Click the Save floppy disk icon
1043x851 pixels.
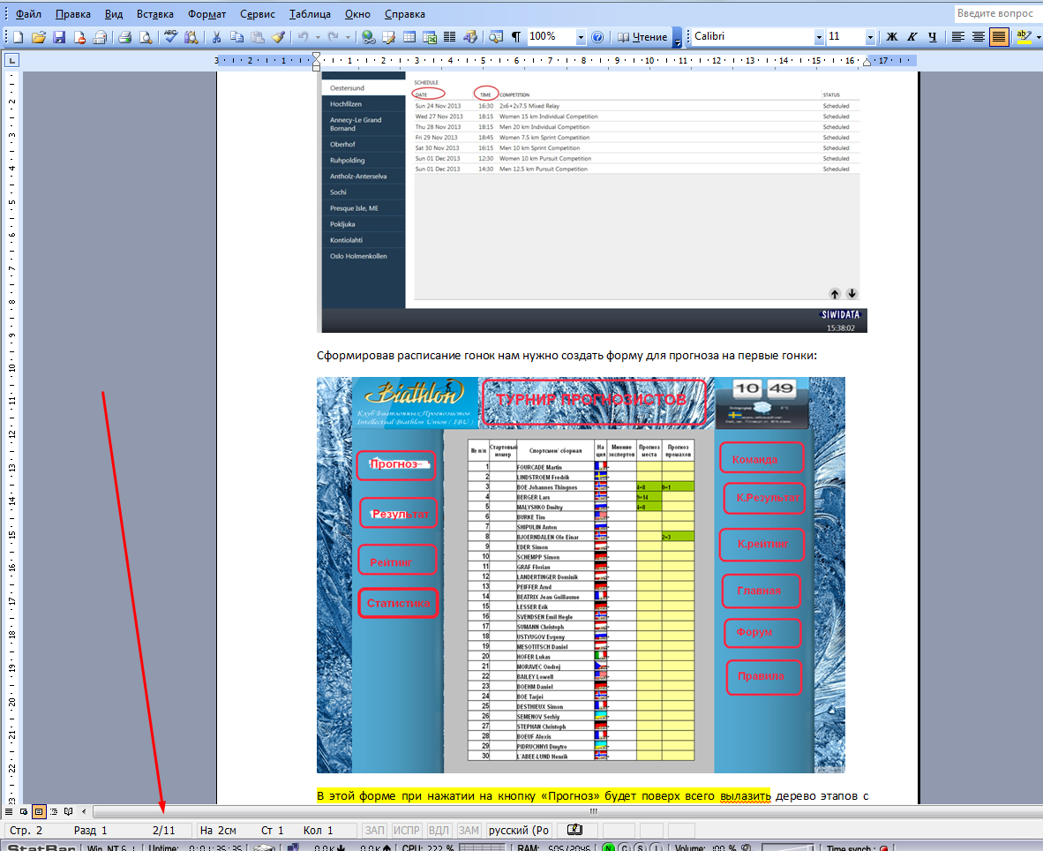59,37
